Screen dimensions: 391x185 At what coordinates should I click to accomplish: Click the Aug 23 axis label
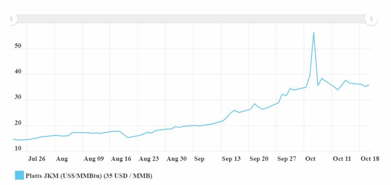(x=149, y=159)
